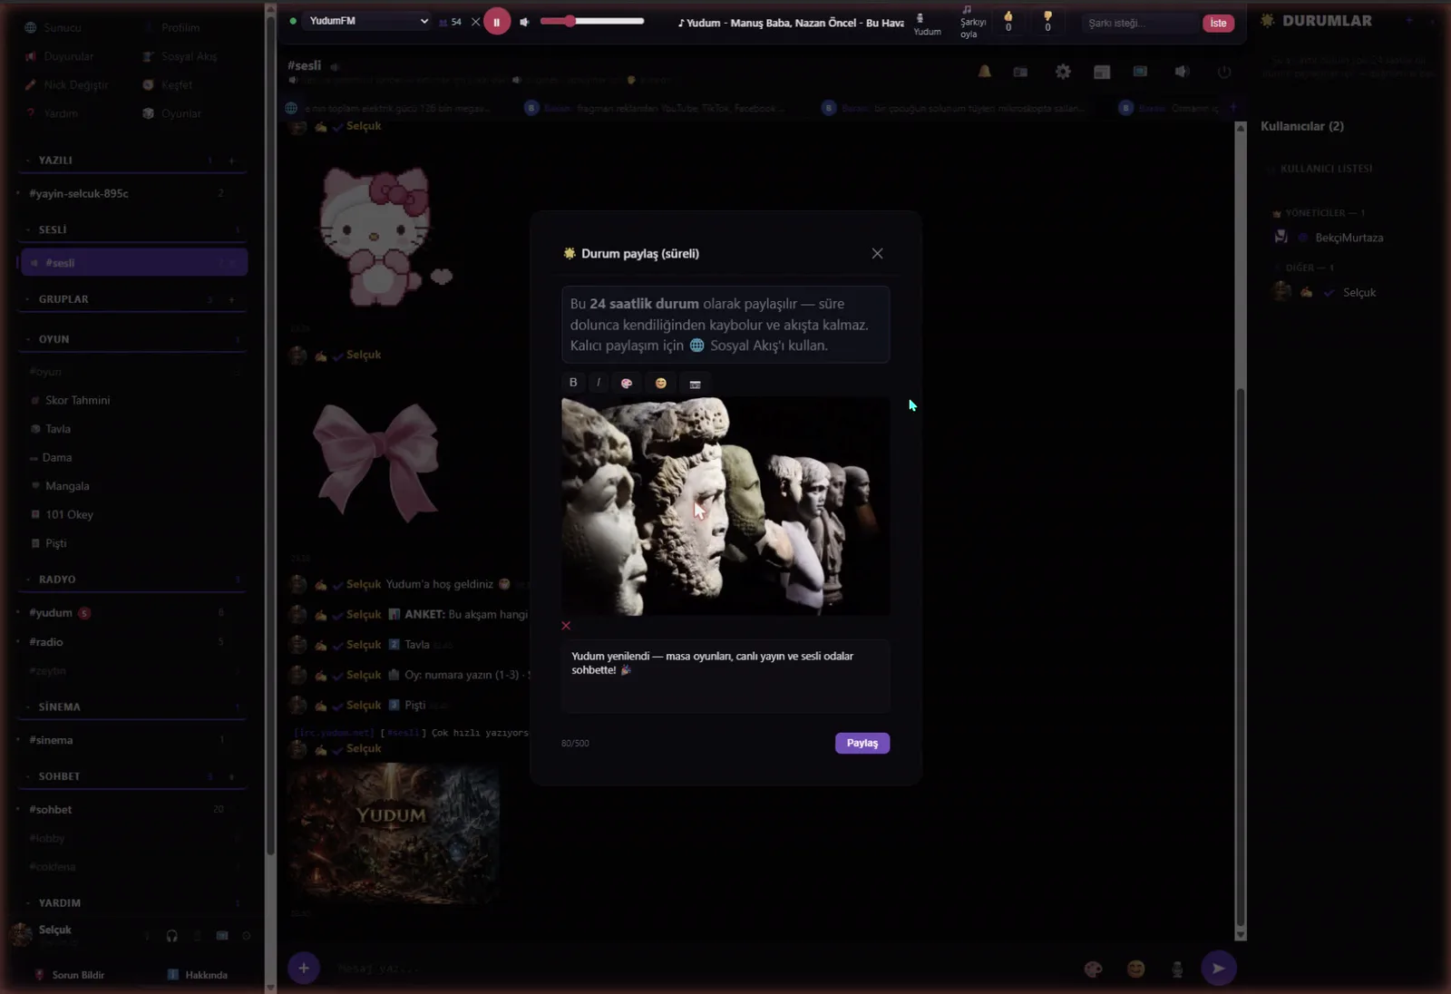The image size is (1451, 994).
Task: Open the notifications bell in channel header
Action: (x=984, y=72)
